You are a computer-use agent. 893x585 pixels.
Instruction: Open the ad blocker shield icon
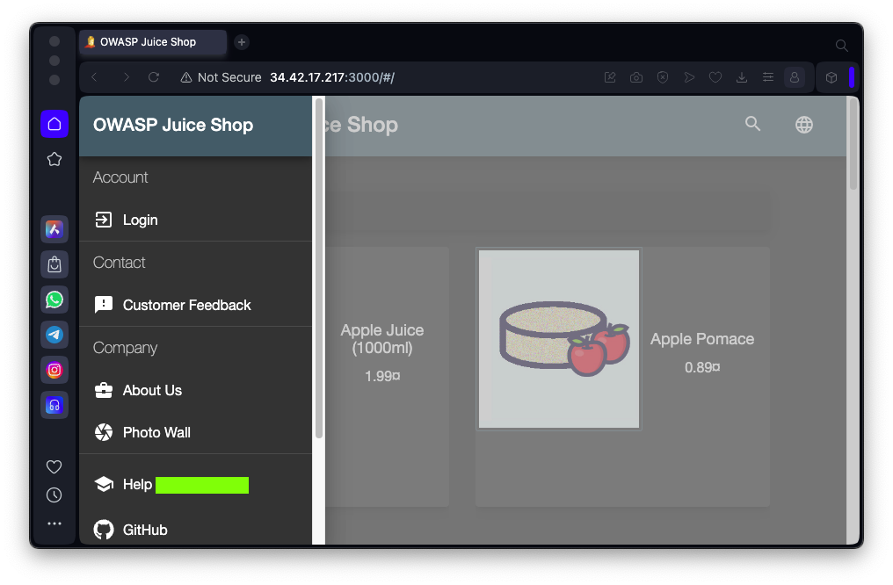coord(663,77)
